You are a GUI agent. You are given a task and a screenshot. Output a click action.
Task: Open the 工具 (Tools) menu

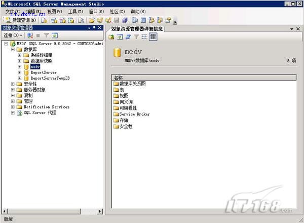coord(75,11)
